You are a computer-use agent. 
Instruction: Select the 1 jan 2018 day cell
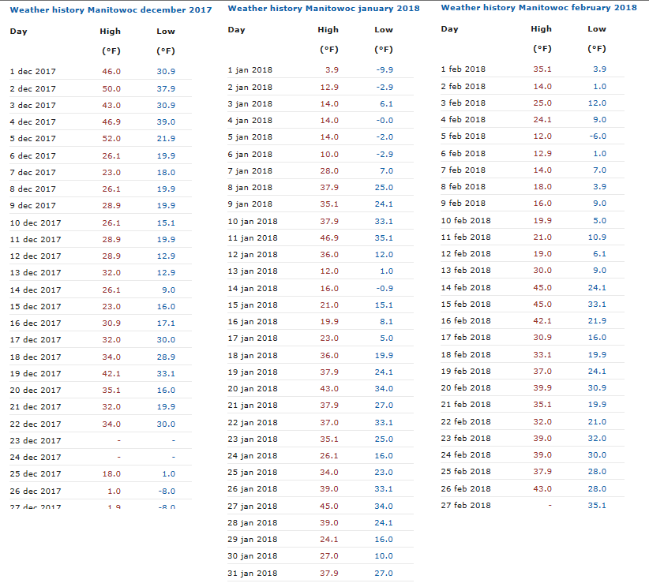click(250, 69)
